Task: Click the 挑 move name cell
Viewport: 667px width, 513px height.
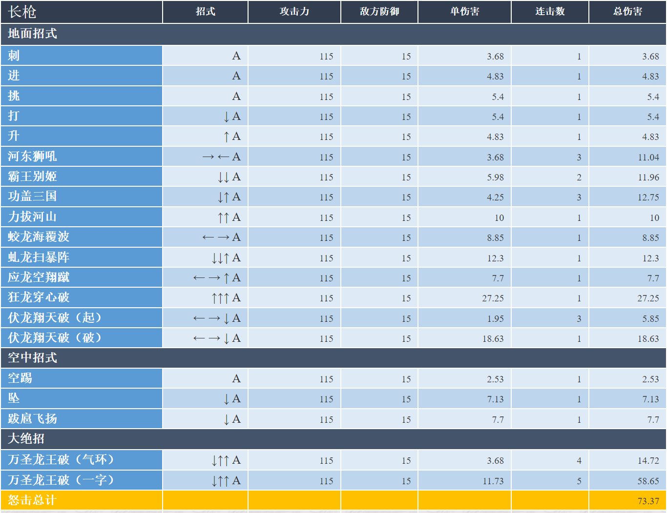Action: coord(82,96)
